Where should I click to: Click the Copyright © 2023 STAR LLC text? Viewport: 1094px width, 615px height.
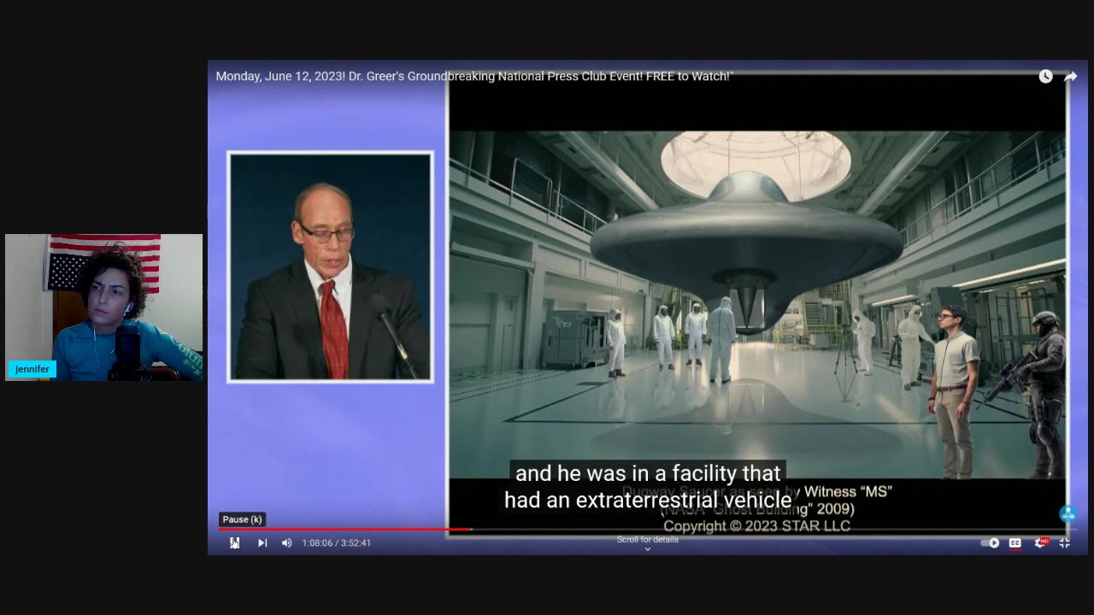tap(756, 526)
